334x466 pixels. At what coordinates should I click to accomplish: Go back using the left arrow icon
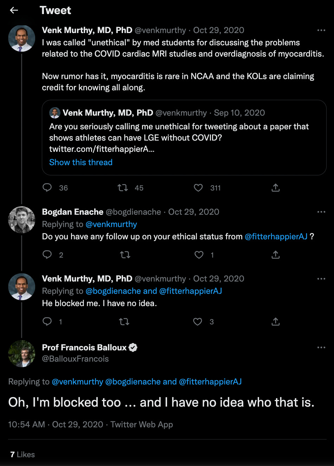14,10
